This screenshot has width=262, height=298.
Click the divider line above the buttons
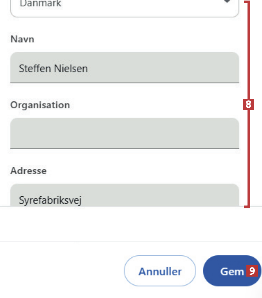(x=130, y=241)
